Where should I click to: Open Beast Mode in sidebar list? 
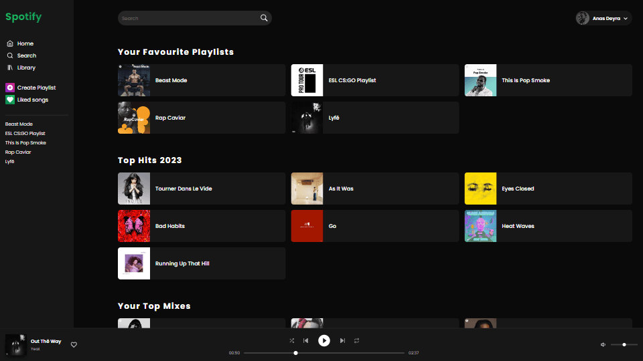pyautogui.click(x=19, y=124)
